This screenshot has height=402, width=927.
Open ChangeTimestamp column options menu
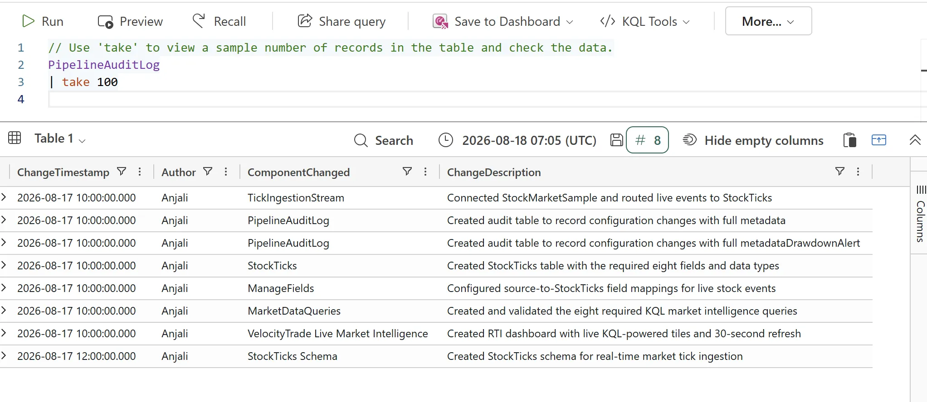pos(140,172)
